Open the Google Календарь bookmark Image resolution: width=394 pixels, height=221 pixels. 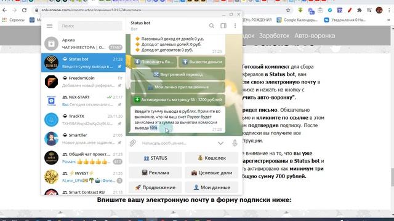point(297,20)
